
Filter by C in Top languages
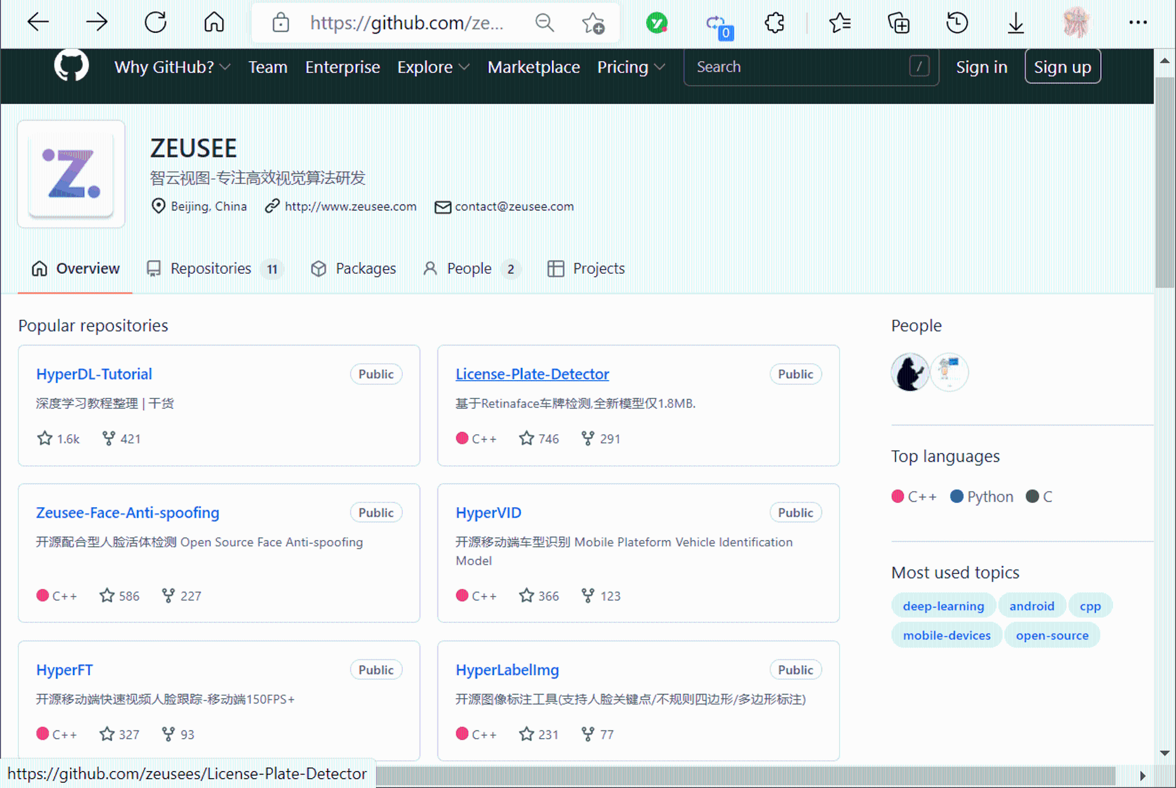(1039, 497)
